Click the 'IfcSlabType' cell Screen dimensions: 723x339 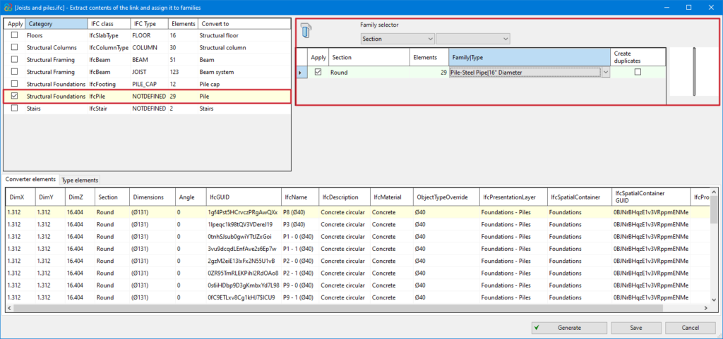(109, 35)
